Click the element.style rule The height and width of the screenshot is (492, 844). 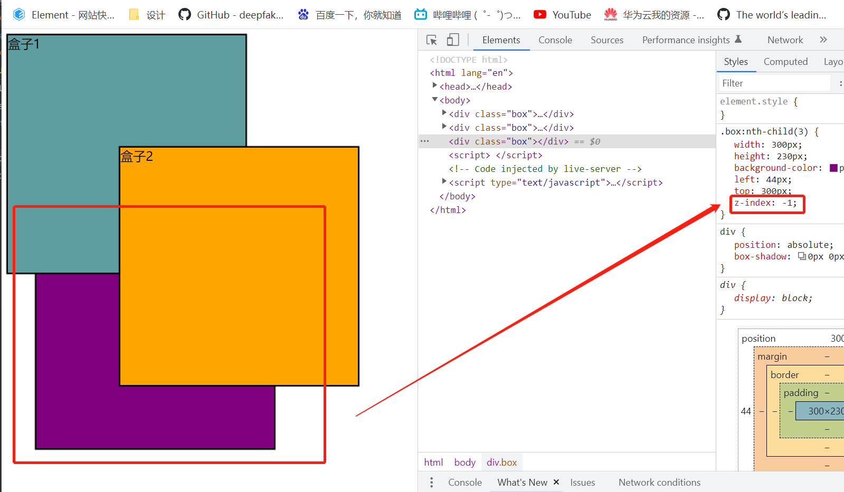point(754,101)
